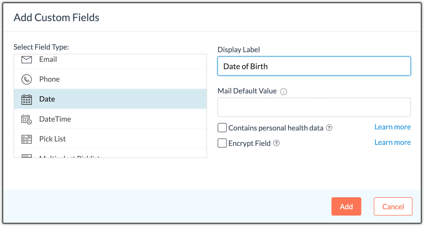Click the Mail Default Value input
The image size is (424, 226).
pyautogui.click(x=314, y=107)
